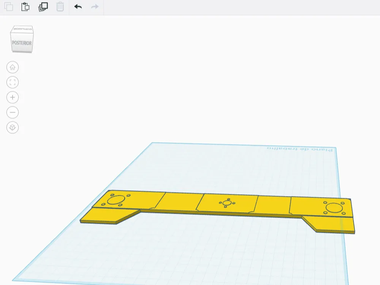380x285 pixels.
Task: Zoom out with the minus button
Action: [13, 112]
